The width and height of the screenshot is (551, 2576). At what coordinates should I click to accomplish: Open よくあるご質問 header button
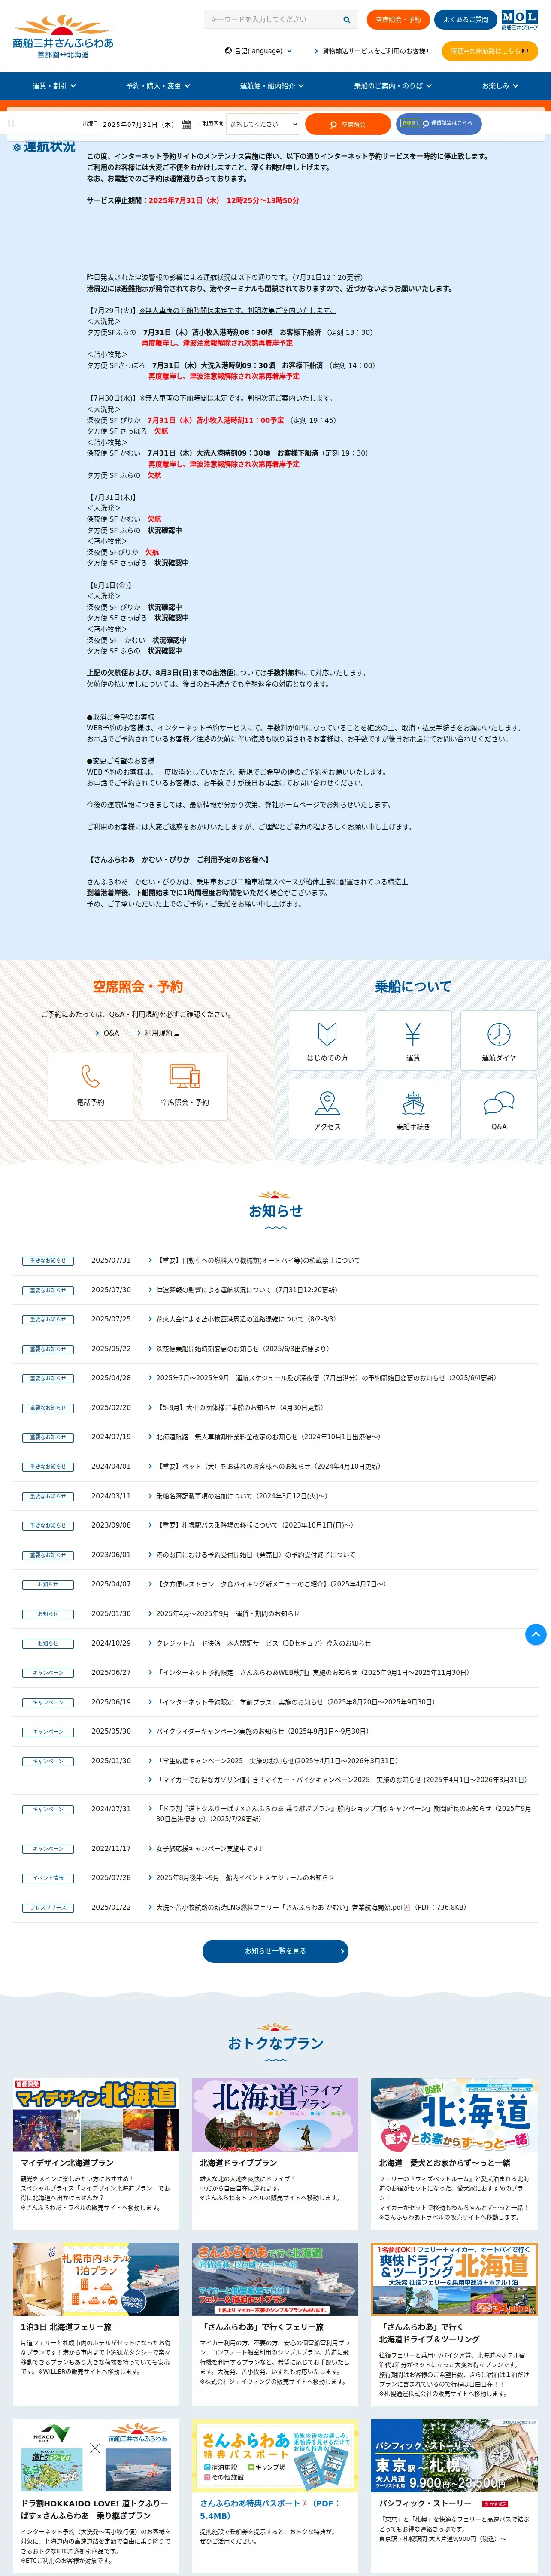465,20
